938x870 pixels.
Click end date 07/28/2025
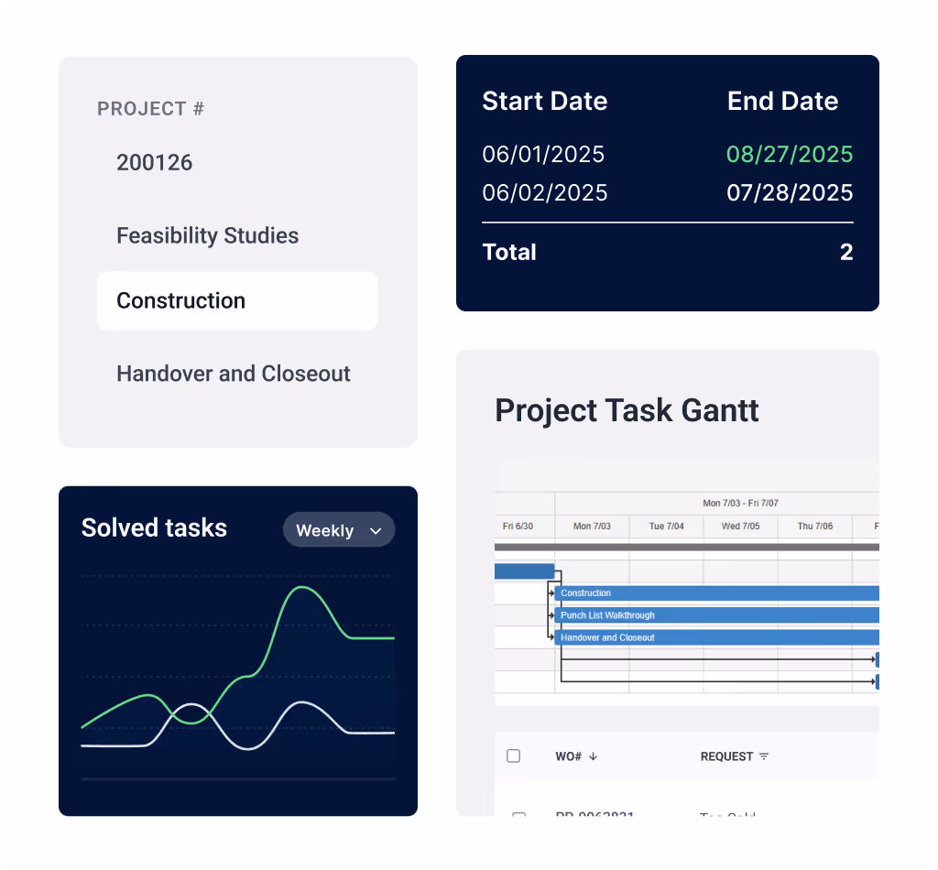click(x=790, y=192)
